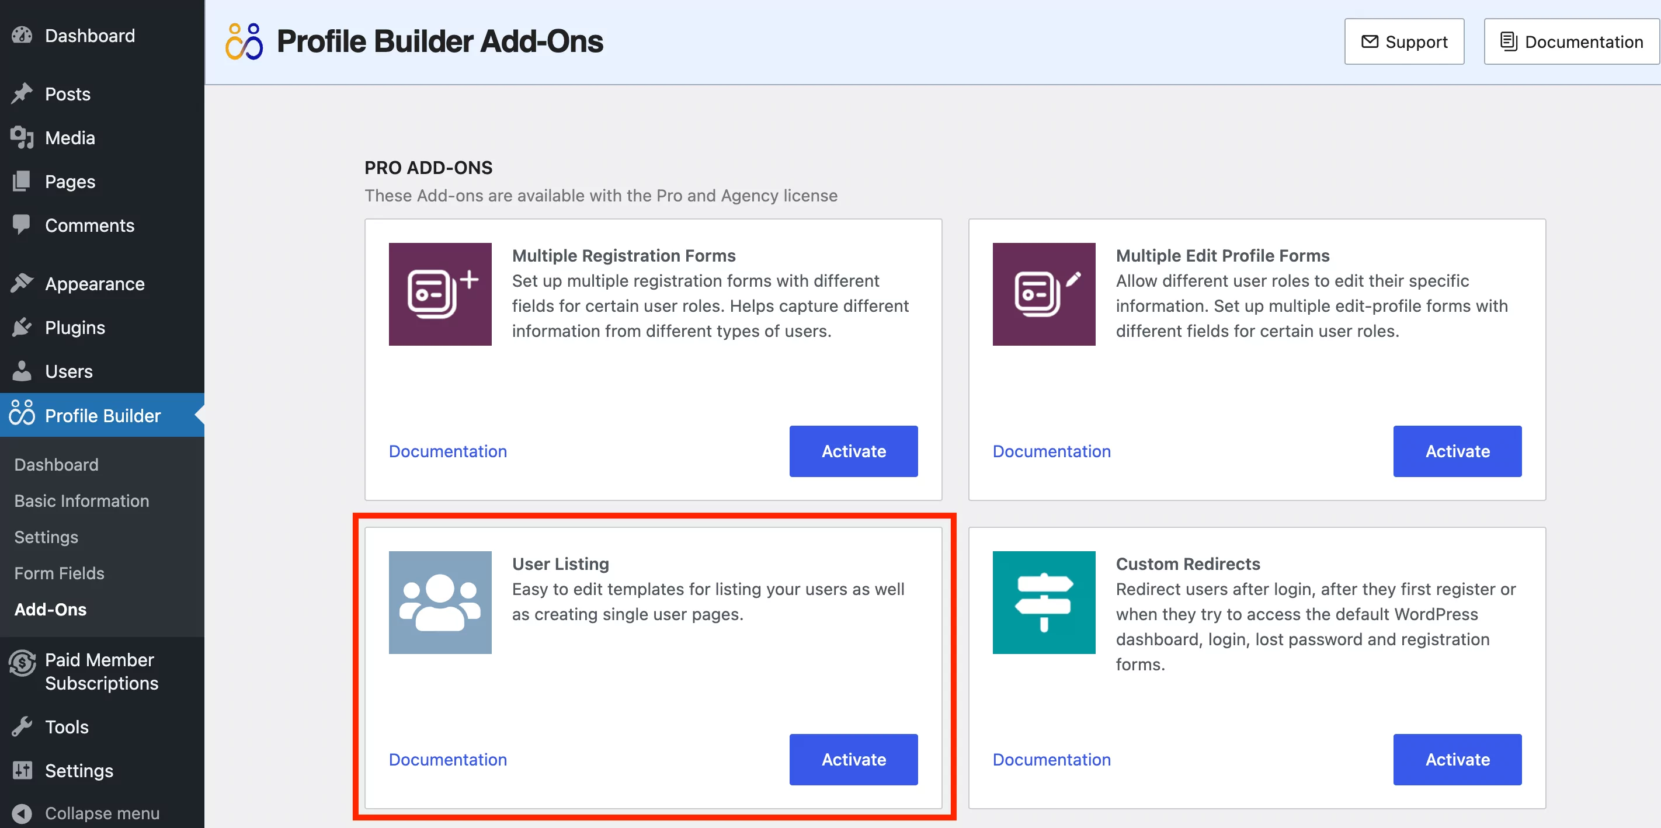
Task: Activate the User Listing add-on
Action: 853,759
